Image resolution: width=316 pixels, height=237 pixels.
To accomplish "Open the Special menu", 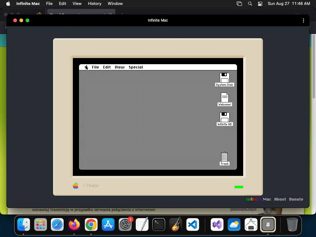I will click(136, 67).
